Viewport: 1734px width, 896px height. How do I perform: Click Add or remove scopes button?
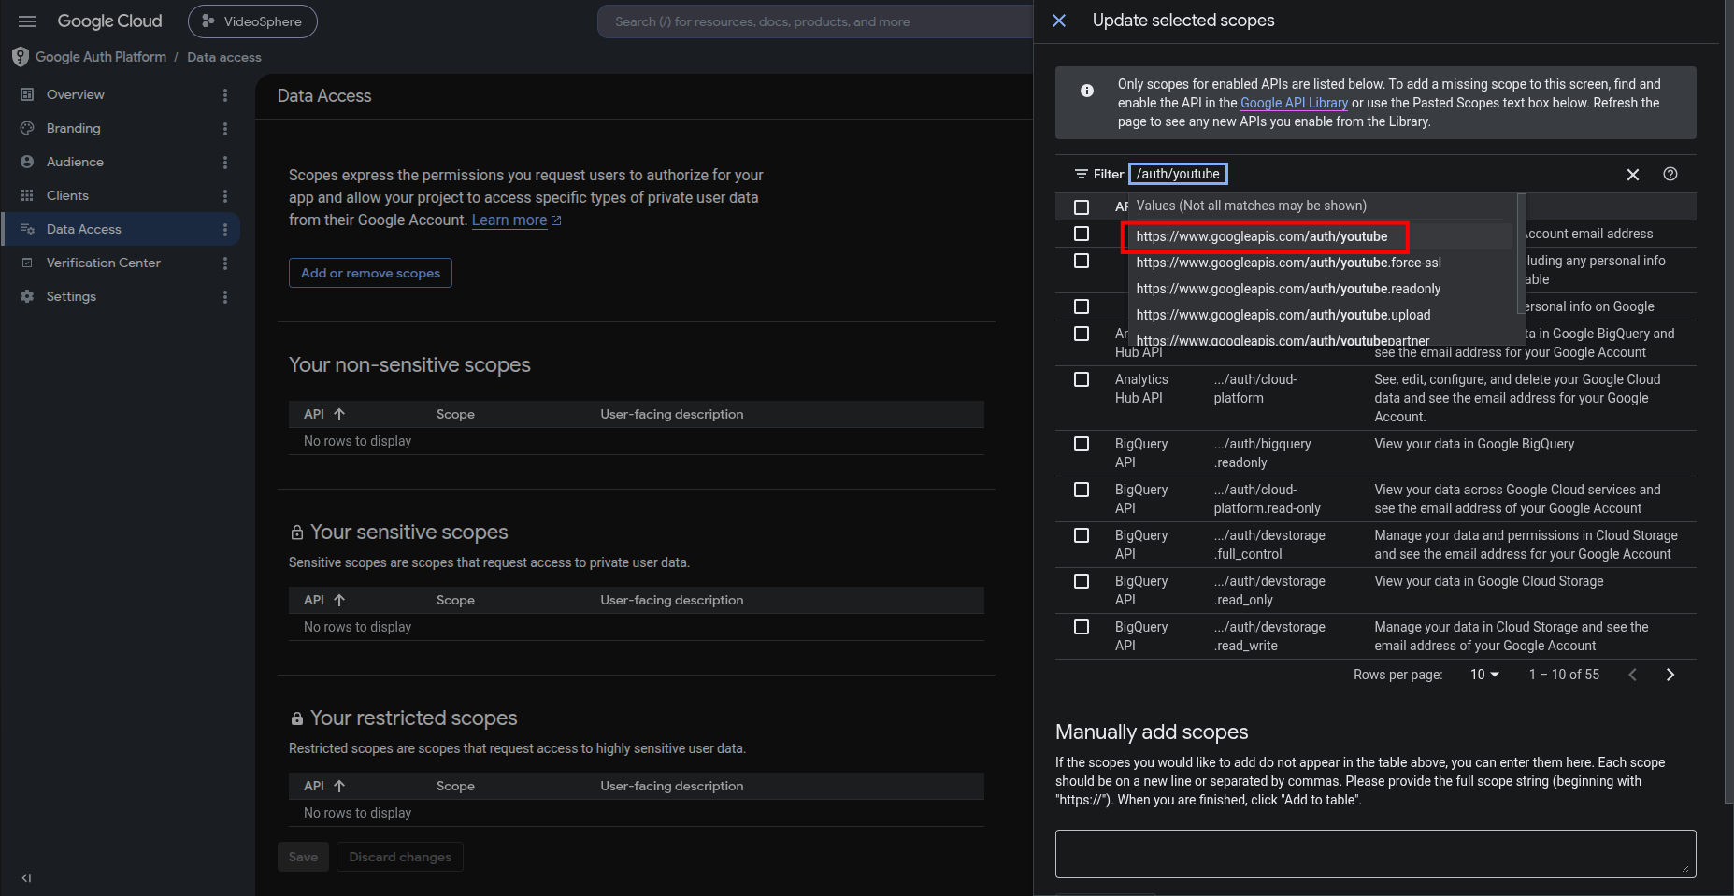point(370,273)
